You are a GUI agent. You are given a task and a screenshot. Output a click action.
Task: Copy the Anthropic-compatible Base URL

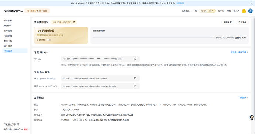click(135, 86)
